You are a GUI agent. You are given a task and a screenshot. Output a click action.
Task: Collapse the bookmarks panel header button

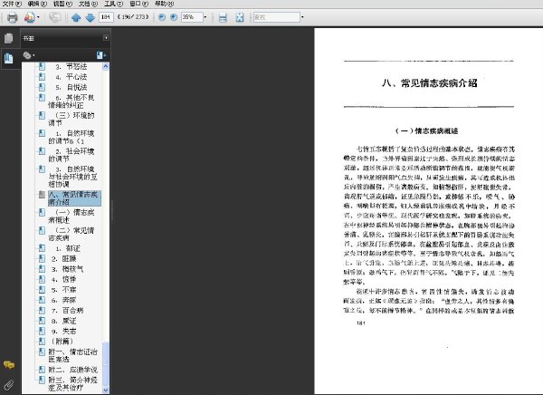pyautogui.click(x=106, y=38)
